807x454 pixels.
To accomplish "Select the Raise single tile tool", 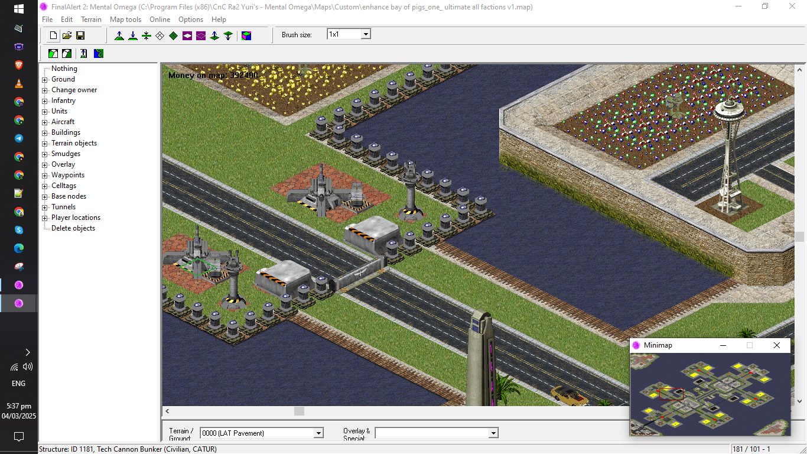I will pos(214,35).
